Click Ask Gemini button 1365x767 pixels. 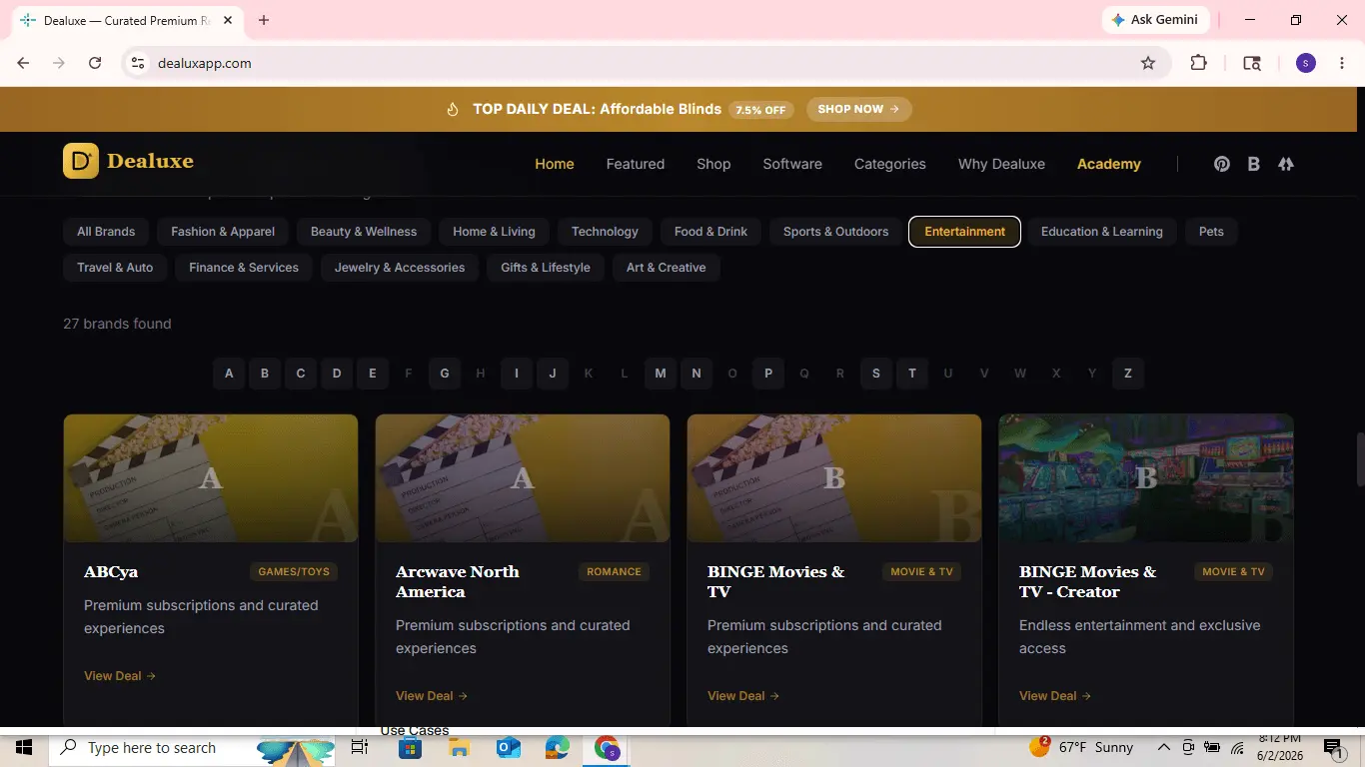pyautogui.click(x=1156, y=20)
